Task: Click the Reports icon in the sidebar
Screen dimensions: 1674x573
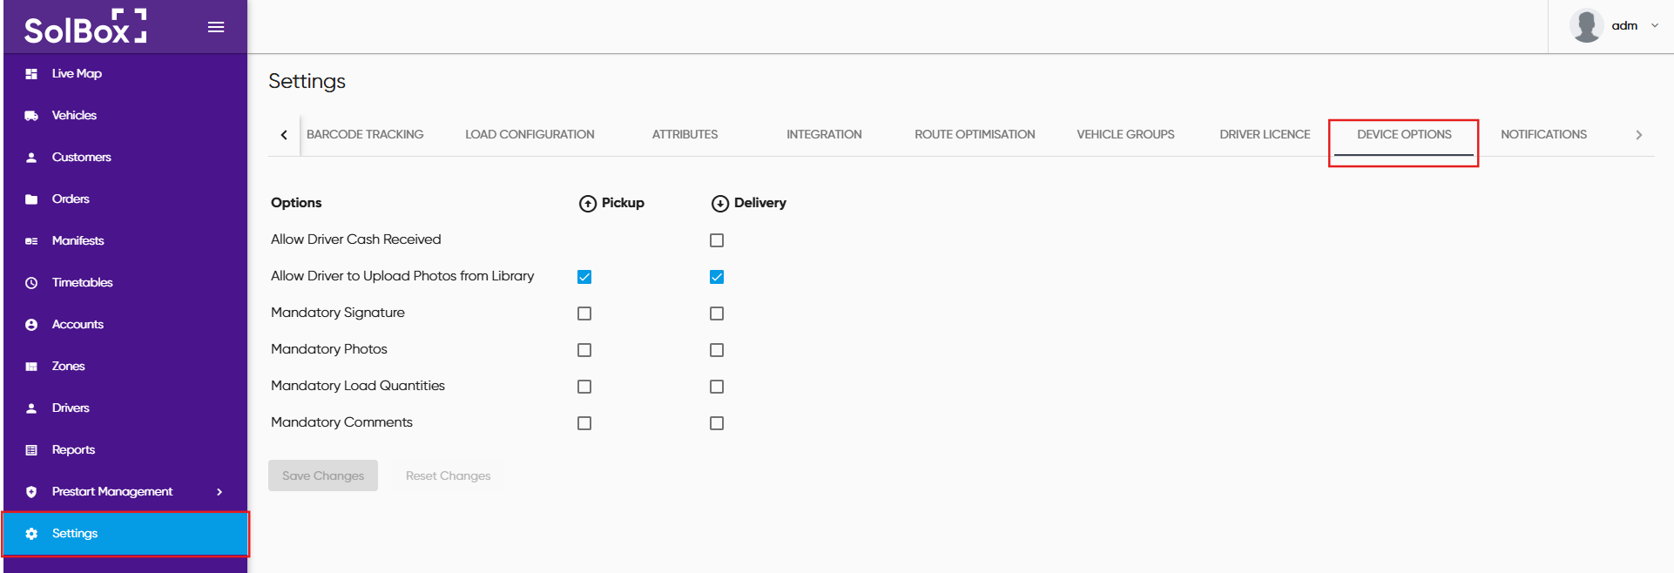Action: (x=31, y=450)
